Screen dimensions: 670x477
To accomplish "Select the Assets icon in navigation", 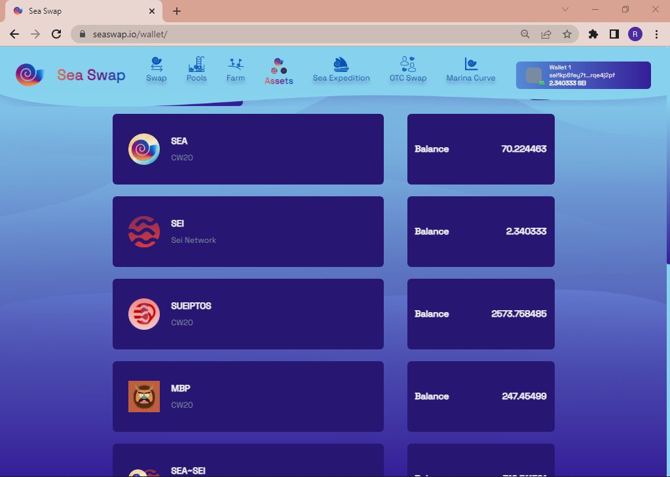I will (279, 66).
